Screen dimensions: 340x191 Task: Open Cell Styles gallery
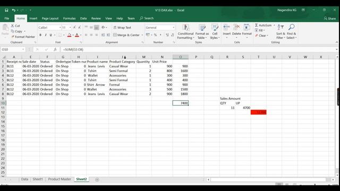tap(215, 32)
